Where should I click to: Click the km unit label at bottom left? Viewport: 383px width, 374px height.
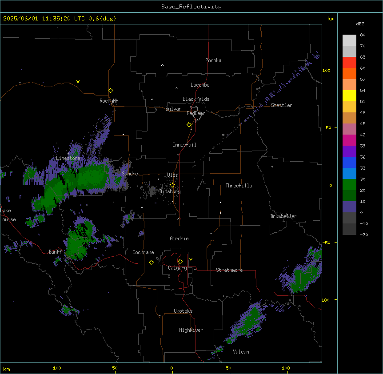click(7, 369)
